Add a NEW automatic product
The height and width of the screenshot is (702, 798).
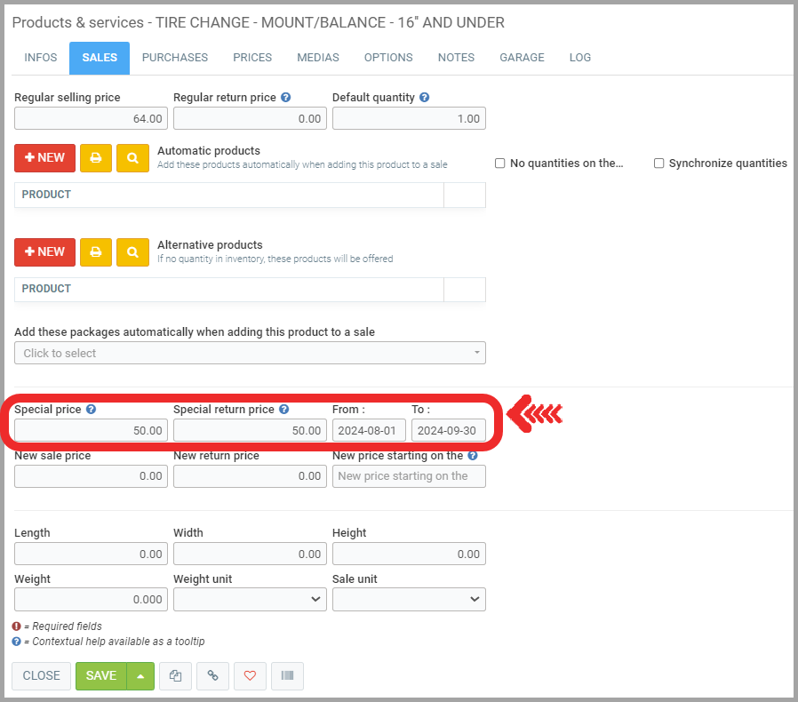44,158
